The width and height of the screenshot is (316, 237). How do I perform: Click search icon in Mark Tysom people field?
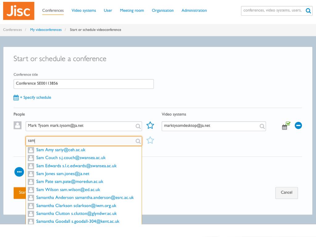[138, 126]
